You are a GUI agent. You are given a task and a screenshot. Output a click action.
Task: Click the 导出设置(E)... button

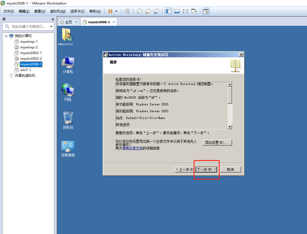217,142
